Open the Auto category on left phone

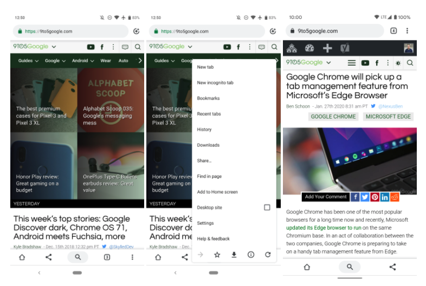click(x=124, y=61)
